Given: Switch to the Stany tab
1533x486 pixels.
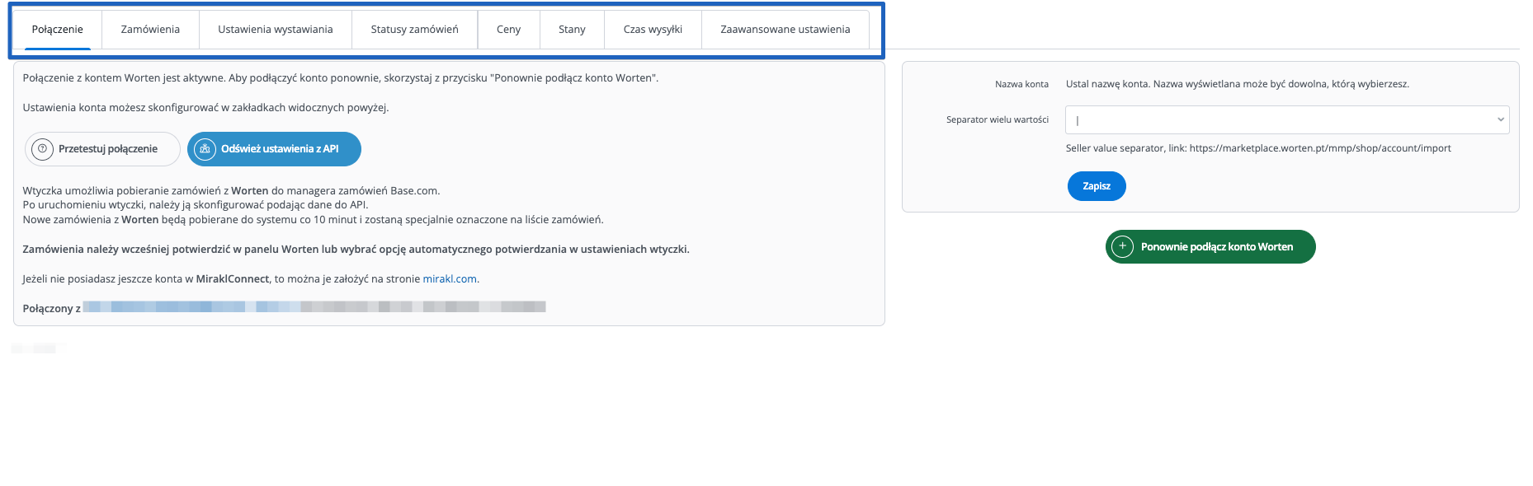Looking at the screenshot, I should tap(572, 30).
